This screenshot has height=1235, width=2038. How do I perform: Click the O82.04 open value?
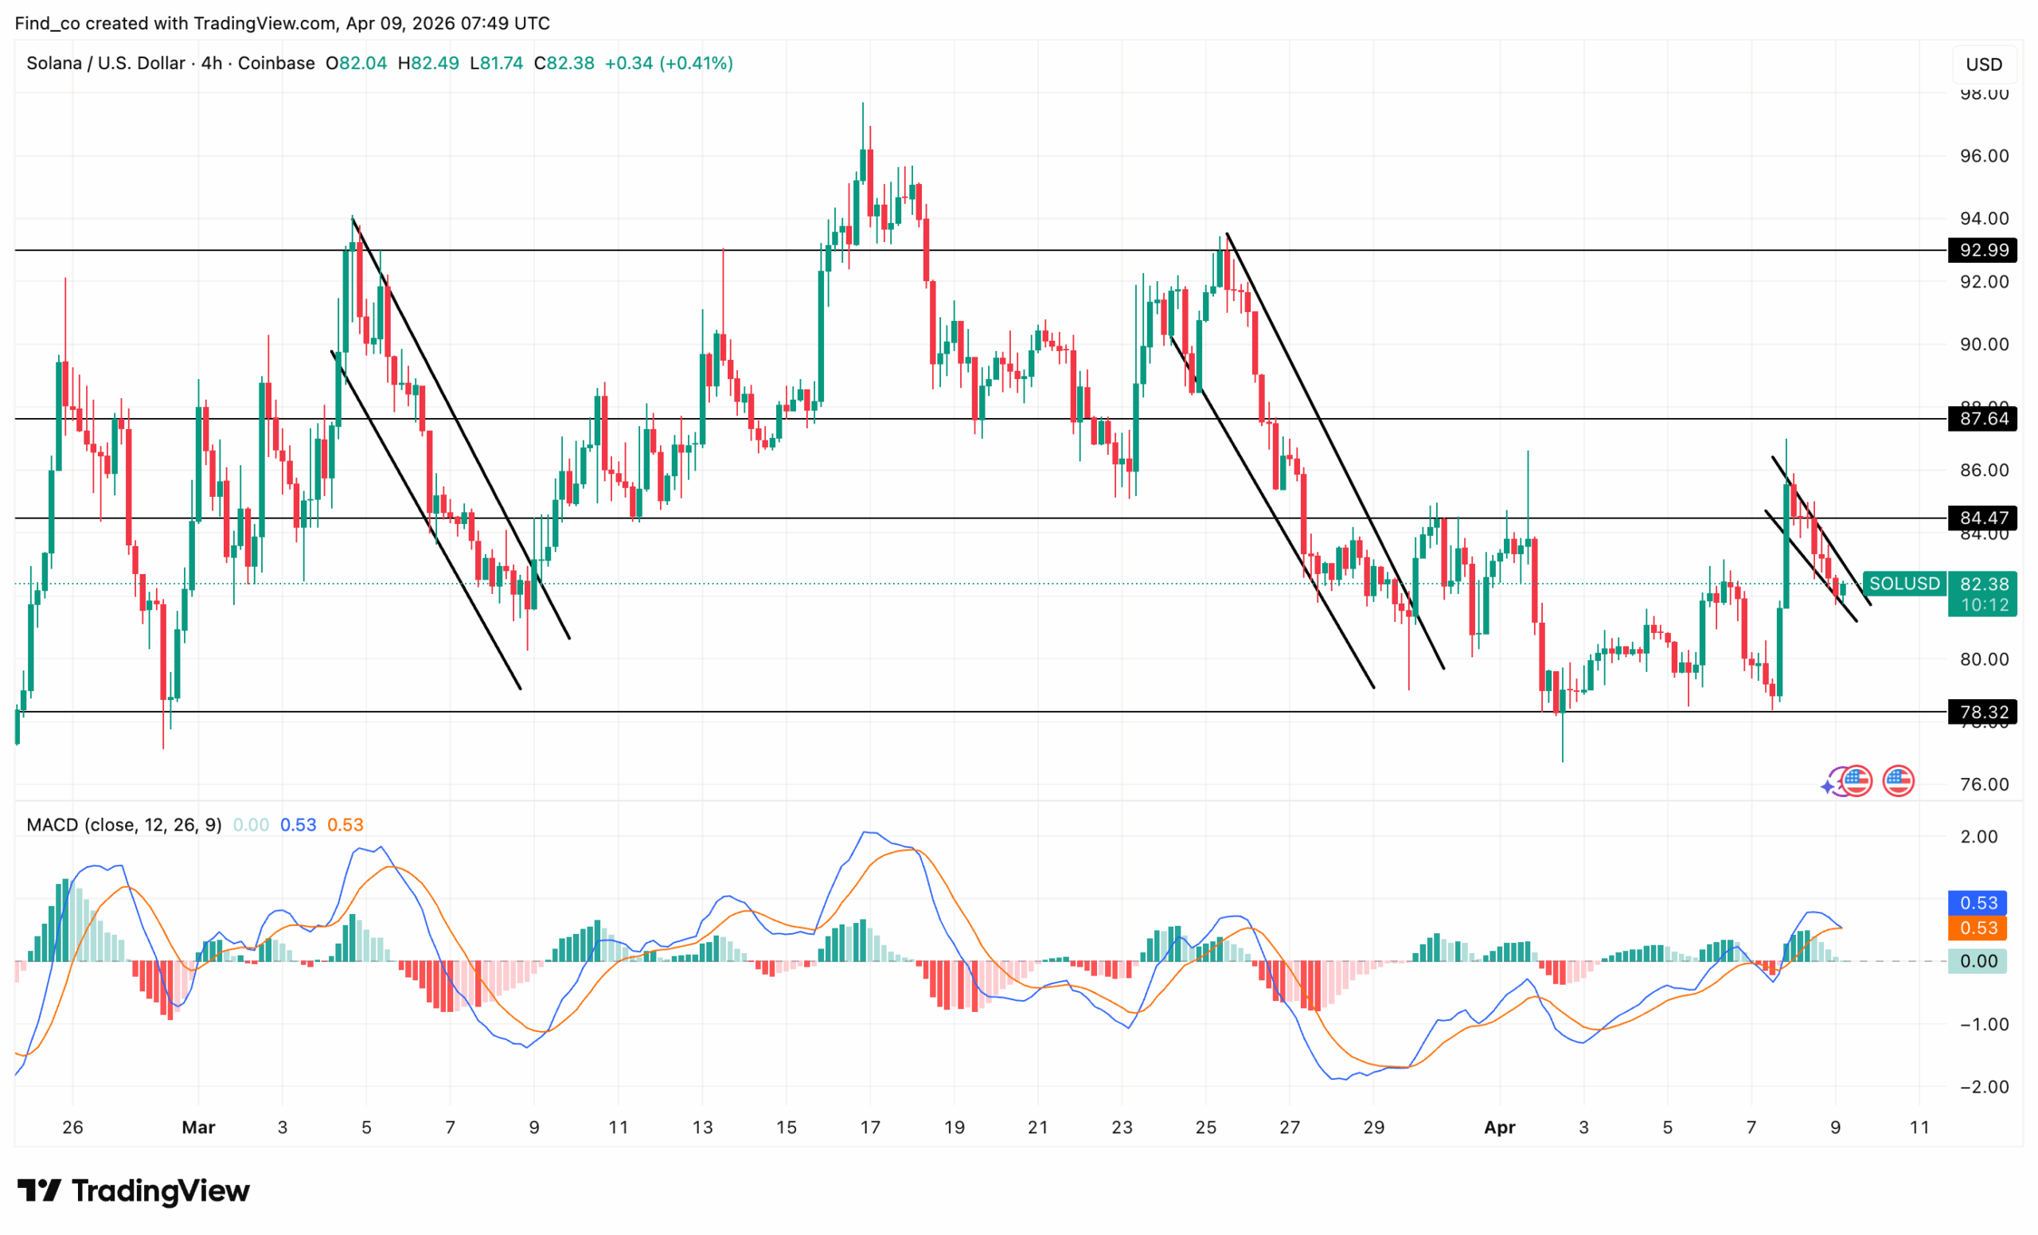click(357, 63)
